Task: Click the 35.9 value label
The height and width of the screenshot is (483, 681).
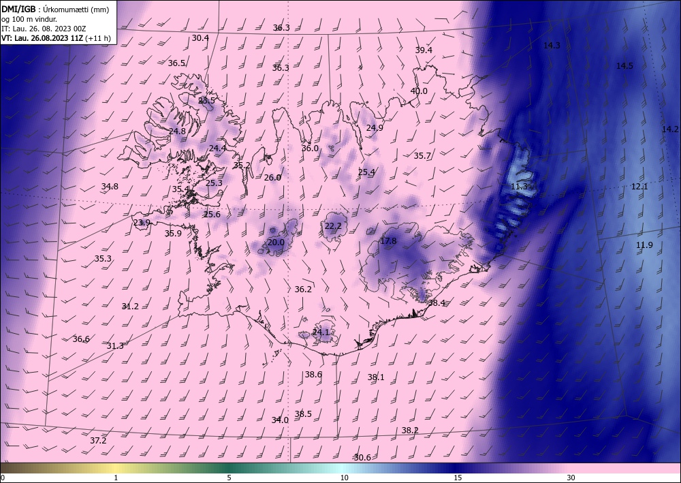Action: (173, 233)
